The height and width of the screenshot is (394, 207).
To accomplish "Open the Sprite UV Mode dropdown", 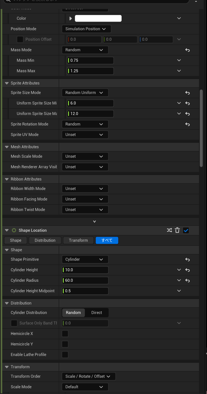I will 85,134.
